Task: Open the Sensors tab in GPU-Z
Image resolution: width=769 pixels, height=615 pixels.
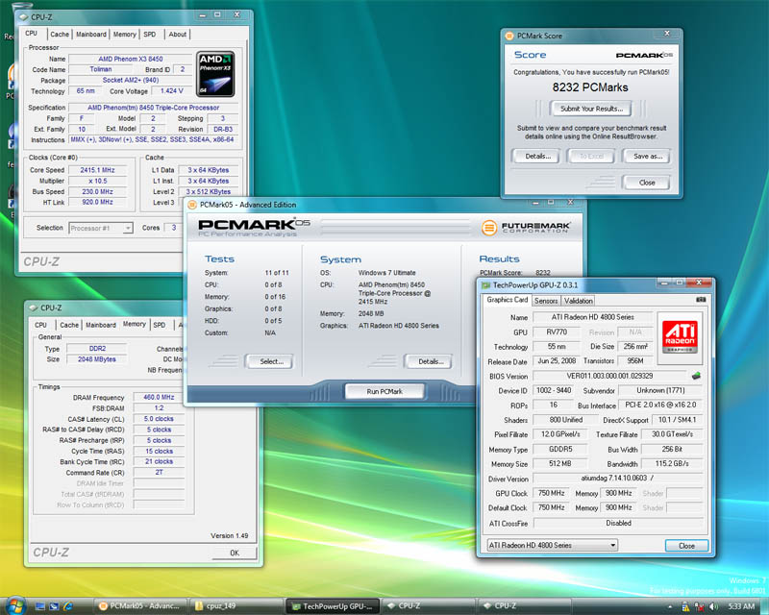Action: pos(545,301)
